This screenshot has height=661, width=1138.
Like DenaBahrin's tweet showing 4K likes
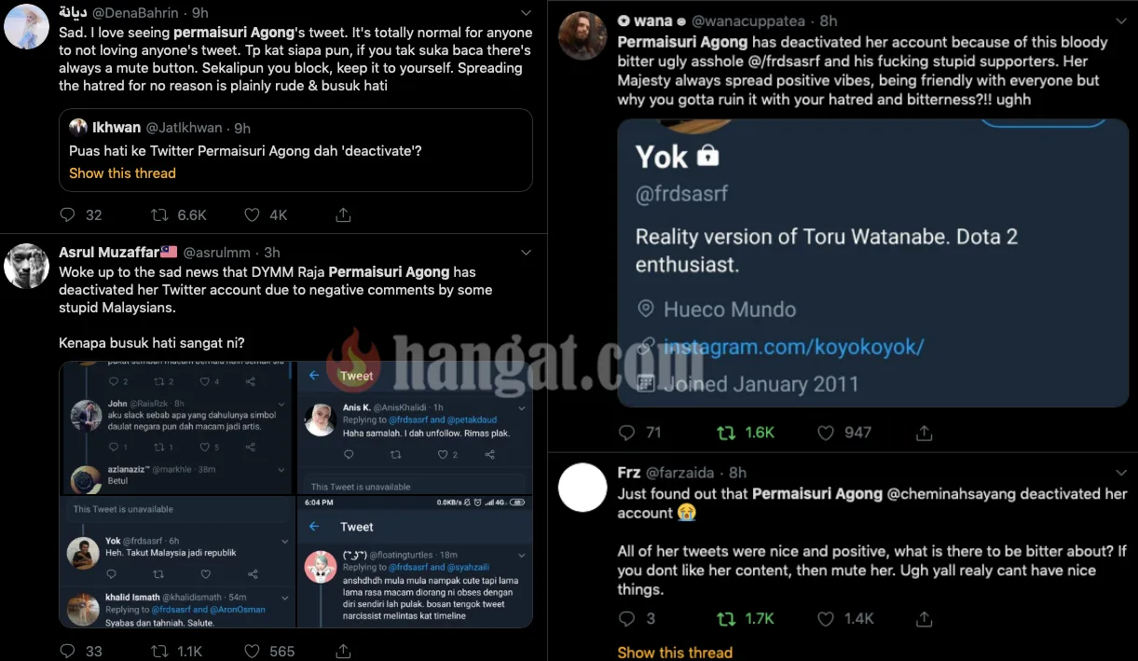252,214
